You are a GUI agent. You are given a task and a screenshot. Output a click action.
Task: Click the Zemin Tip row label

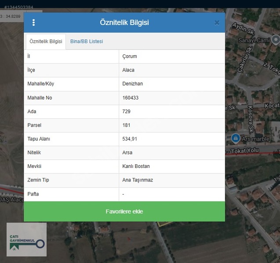coord(38,180)
